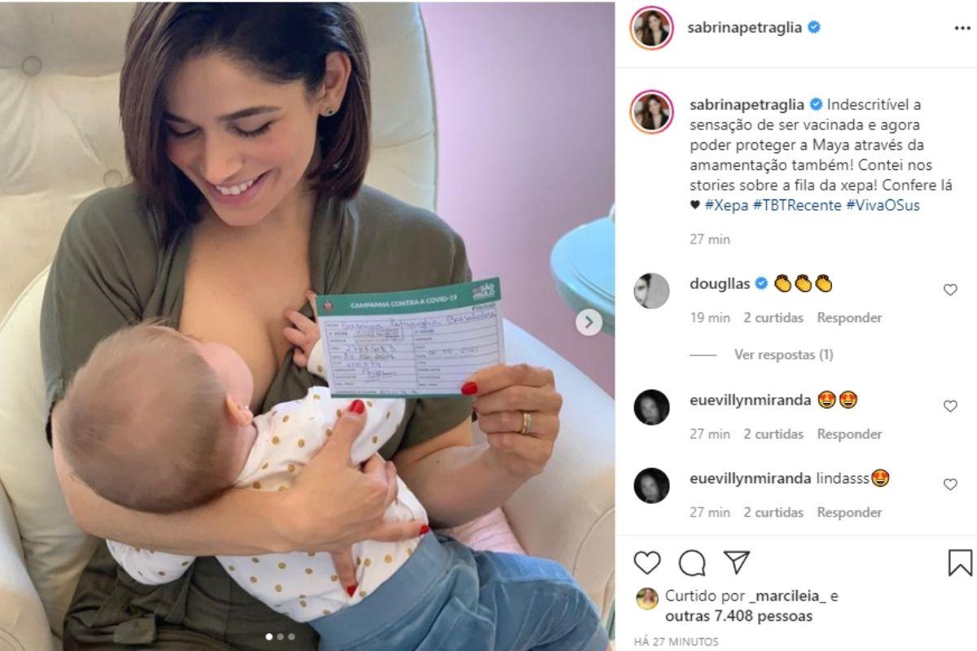Save post with bookmark icon

pyautogui.click(x=961, y=562)
